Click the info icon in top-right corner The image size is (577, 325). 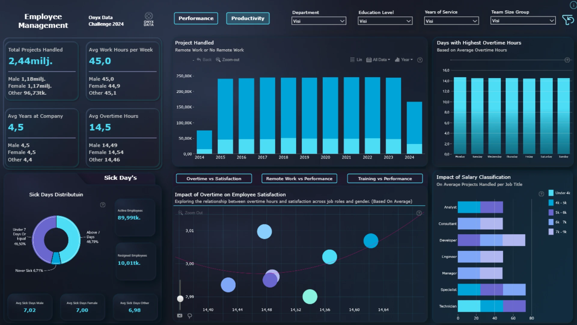pos(573,5)
